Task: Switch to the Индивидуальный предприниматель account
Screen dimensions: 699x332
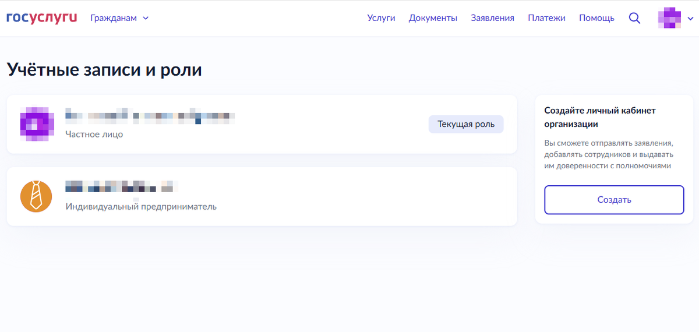Action: [262, 196]
